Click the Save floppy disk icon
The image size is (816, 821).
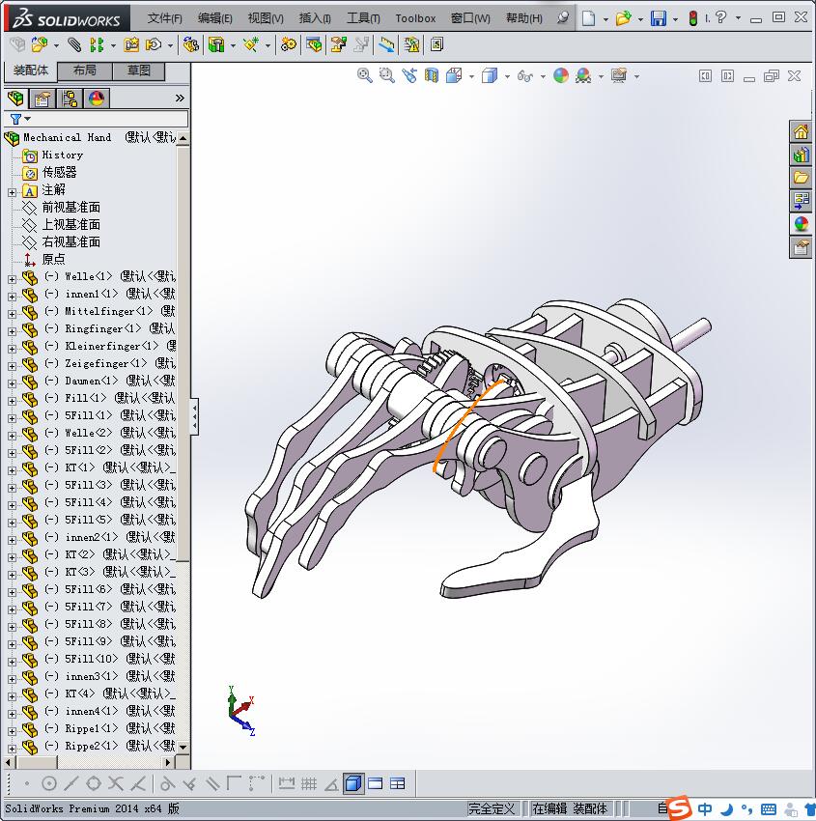[x=659, y=18]
